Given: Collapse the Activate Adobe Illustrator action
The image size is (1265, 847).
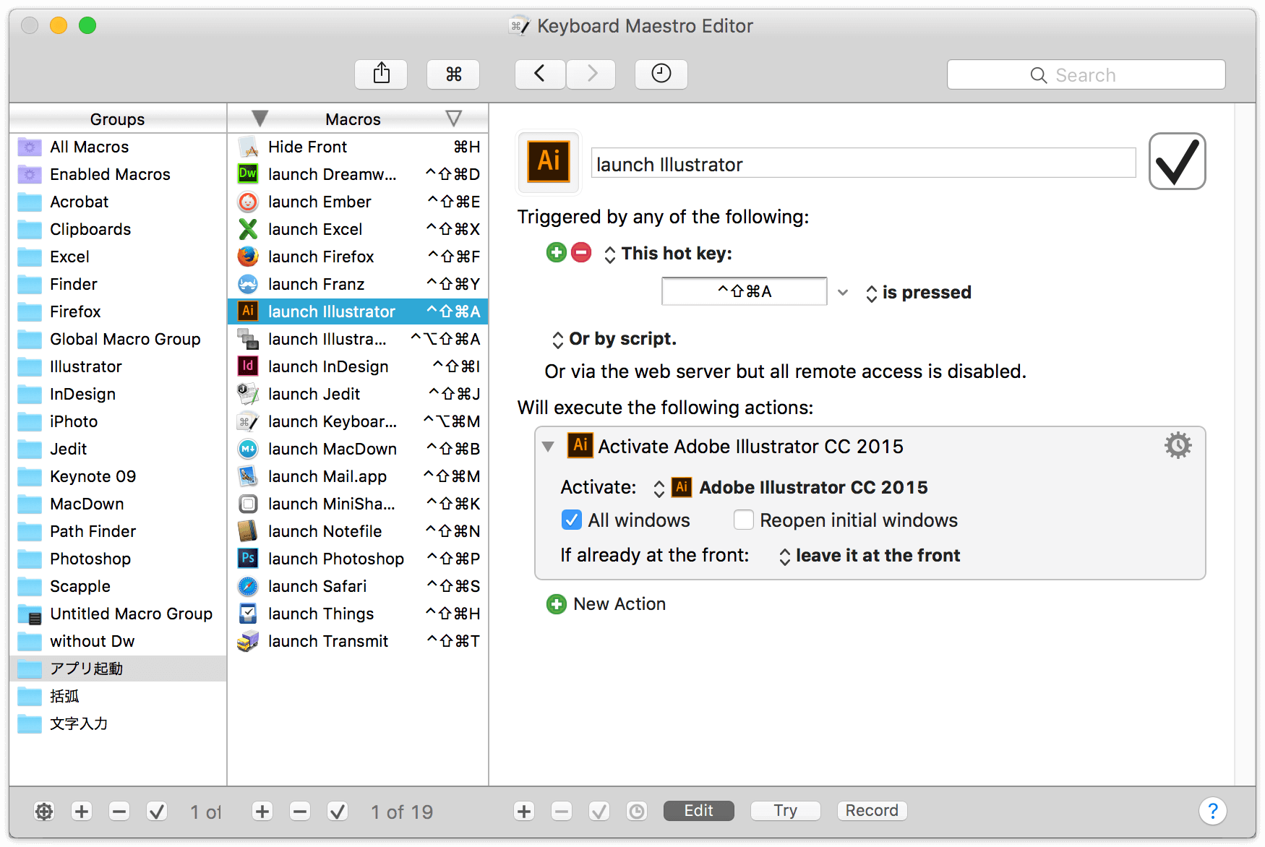Looking at the screenshot, I should coord(549,447).
